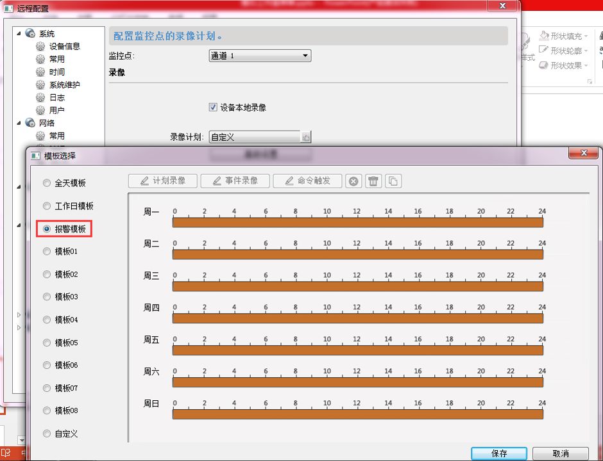603x461 pixels.
Task: Click the trash delete icon on toolbar
Action: [x=373, y=181]
